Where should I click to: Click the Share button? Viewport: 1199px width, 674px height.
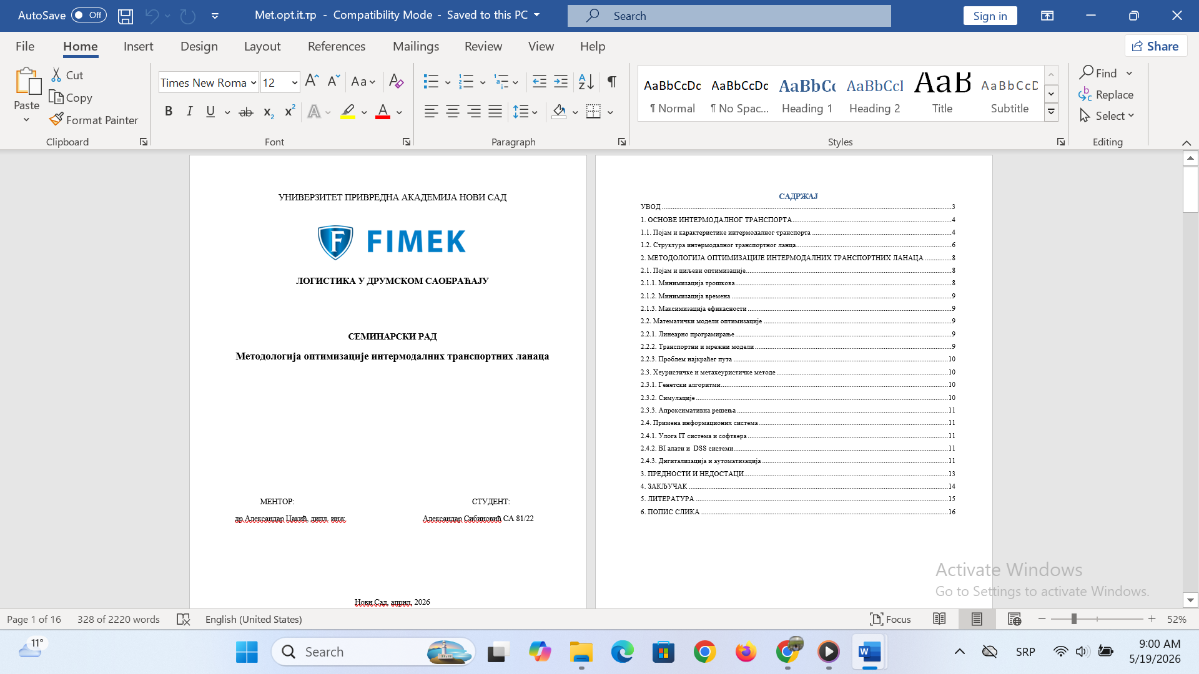coord(1156,46)
